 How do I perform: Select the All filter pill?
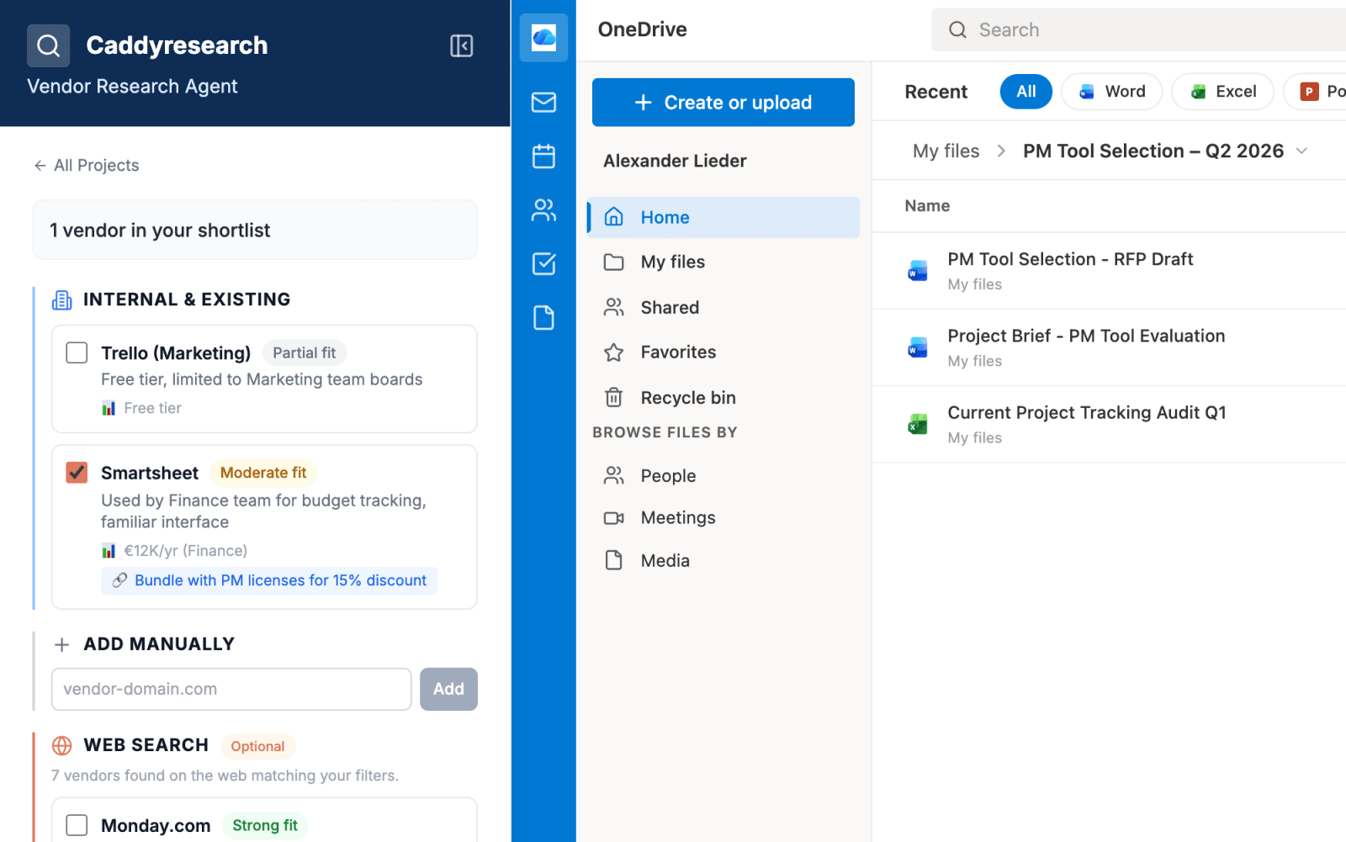1025,92
